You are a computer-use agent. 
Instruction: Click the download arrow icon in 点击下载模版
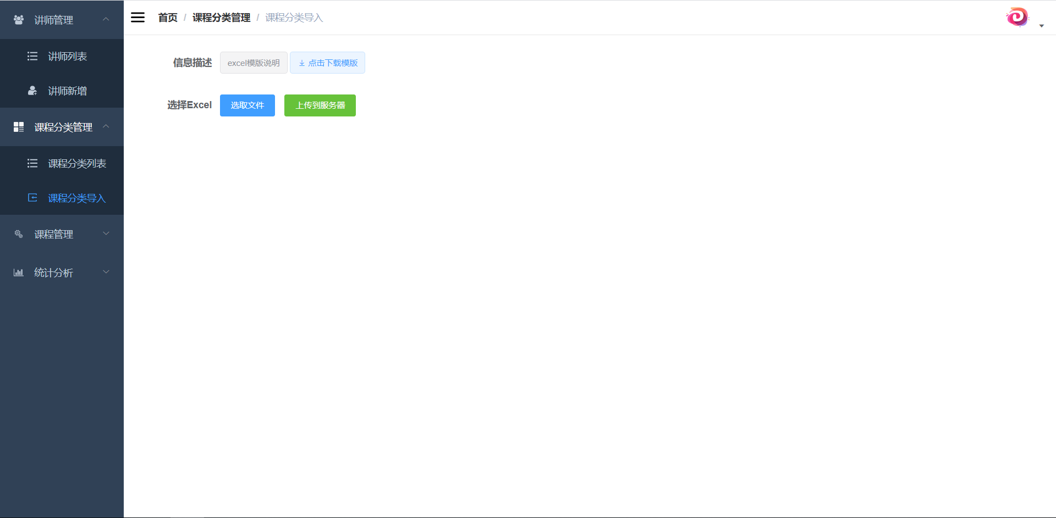coord(302,63)
